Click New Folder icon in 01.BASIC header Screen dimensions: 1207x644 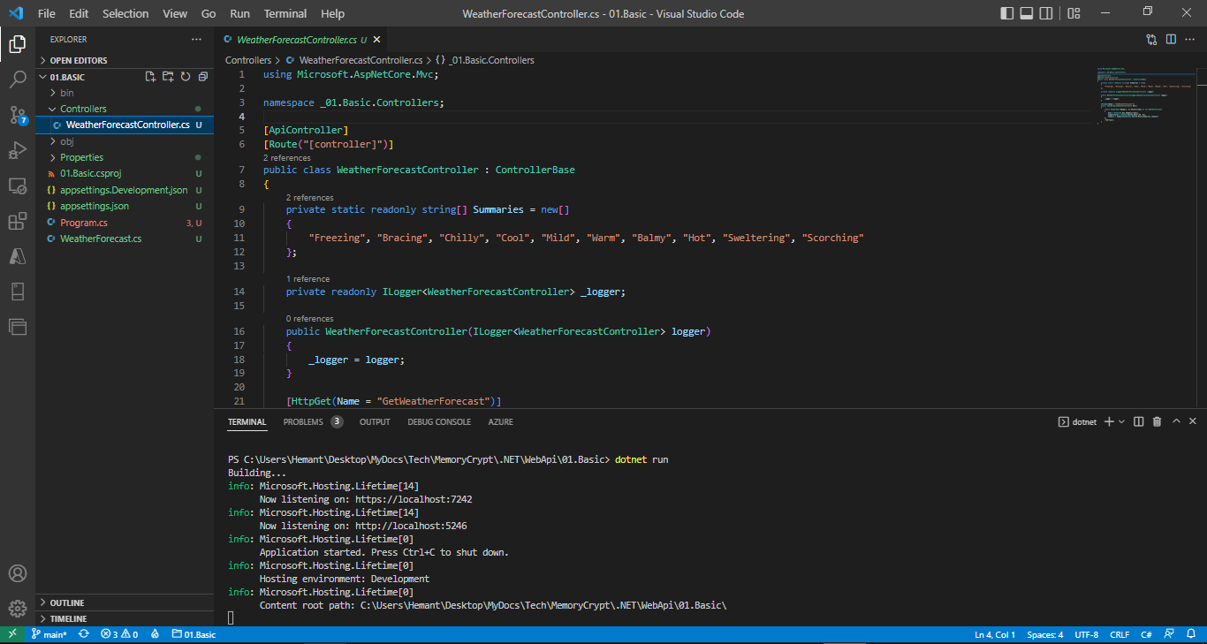tap(168, 77)
